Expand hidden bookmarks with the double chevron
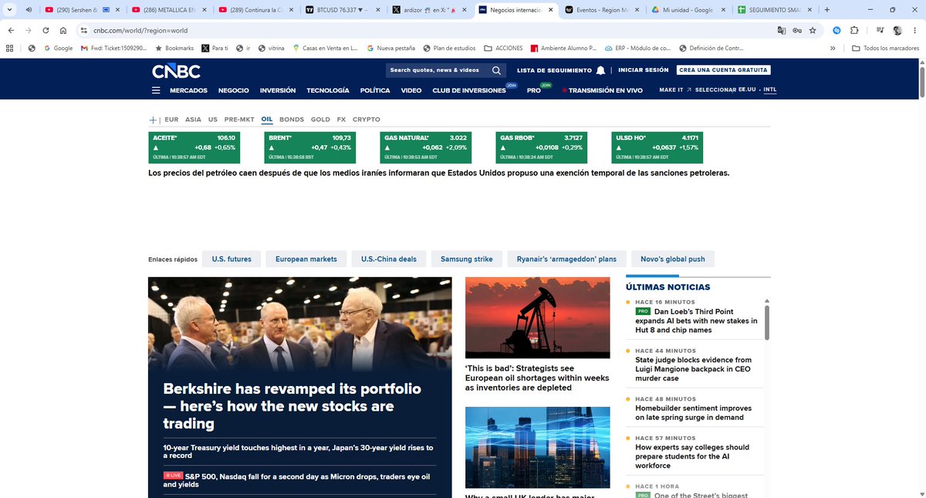The height and width of the screenshot is (498, 926). coord(833,48)
